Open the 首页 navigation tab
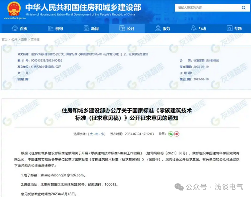This screenshot has width=251, height=197. coord(20,29)
